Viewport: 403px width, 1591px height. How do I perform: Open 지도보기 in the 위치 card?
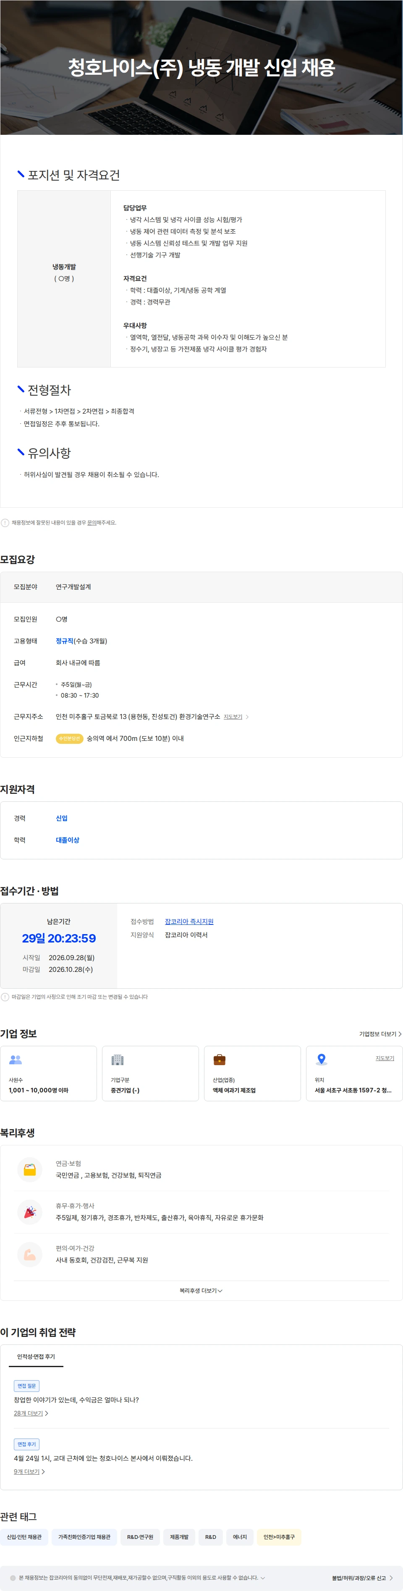[x=385, y=1058]
